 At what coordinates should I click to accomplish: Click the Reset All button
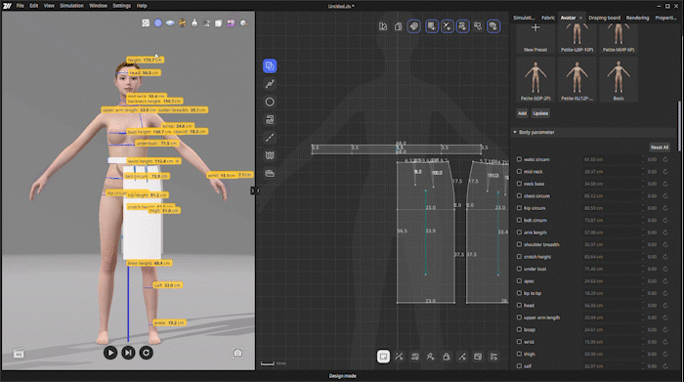(660, 148)
